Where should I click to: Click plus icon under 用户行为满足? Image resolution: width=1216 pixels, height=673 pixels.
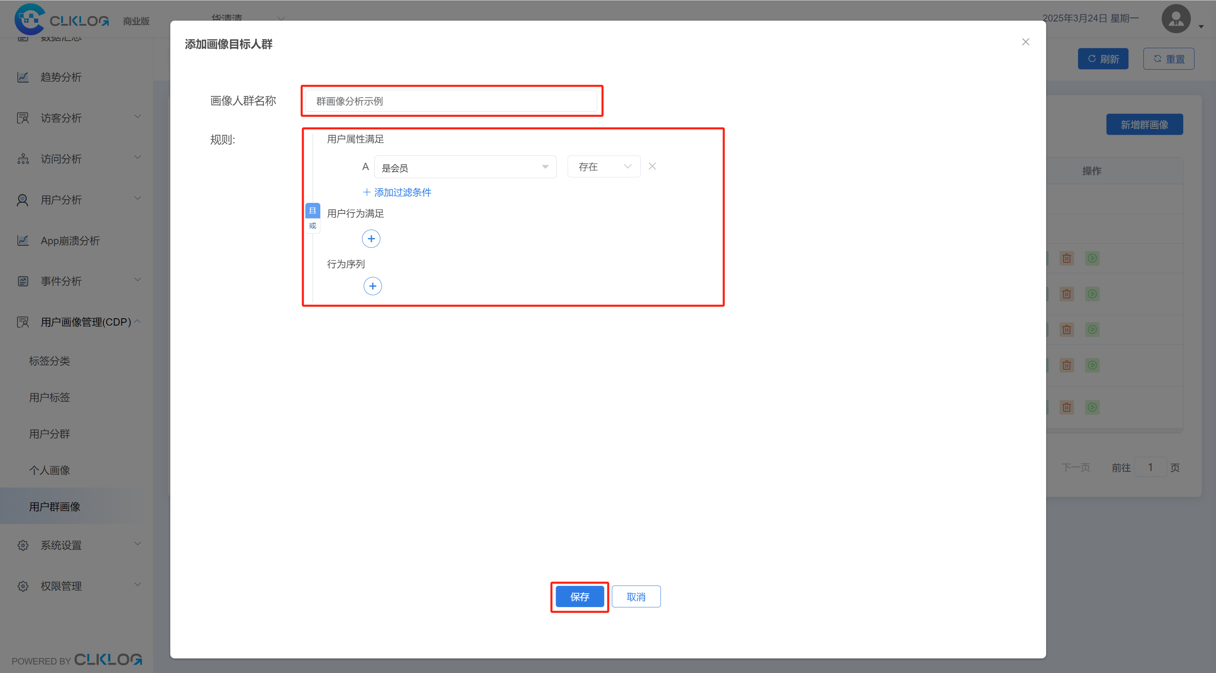pyautogui.click(x=371, y=239)
